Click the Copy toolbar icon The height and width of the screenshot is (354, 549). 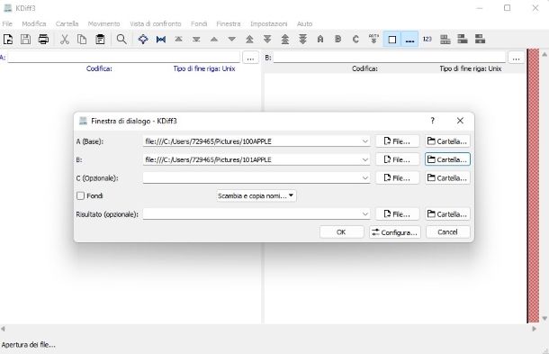click(x=82, y=40)
